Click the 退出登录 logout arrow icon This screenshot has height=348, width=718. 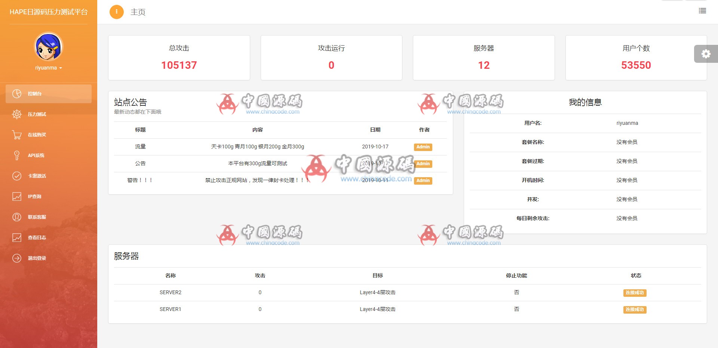(x=17, y=258)
